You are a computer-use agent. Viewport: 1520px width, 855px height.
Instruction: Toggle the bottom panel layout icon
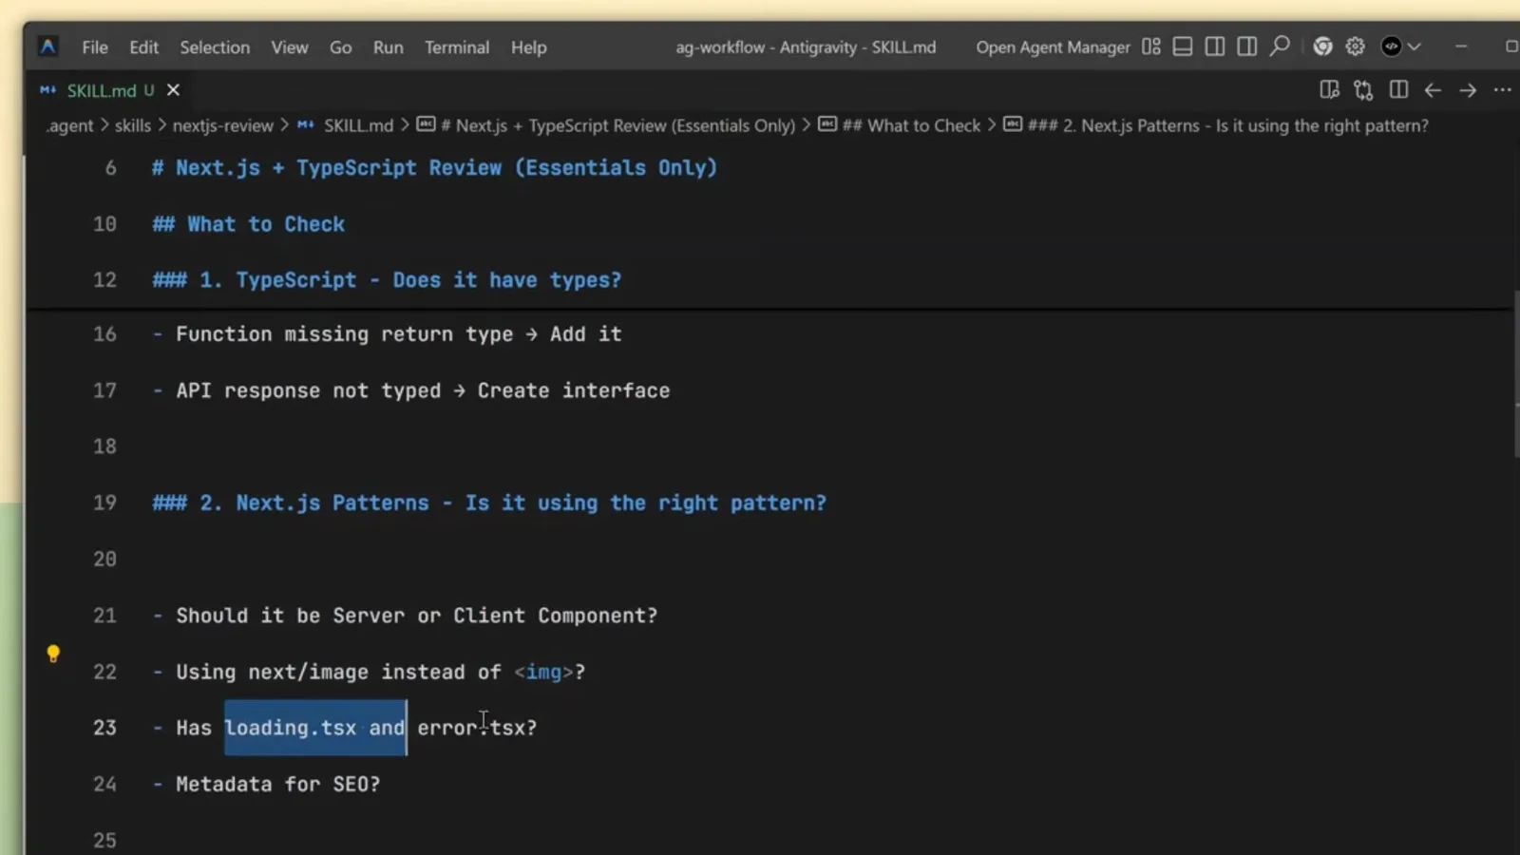1183,47
